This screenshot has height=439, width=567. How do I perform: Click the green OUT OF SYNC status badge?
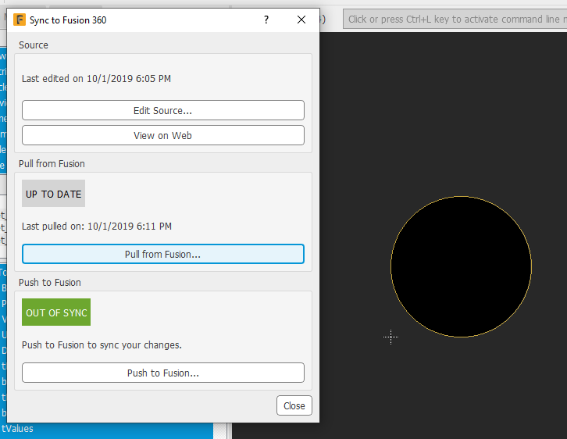point(56,312)
